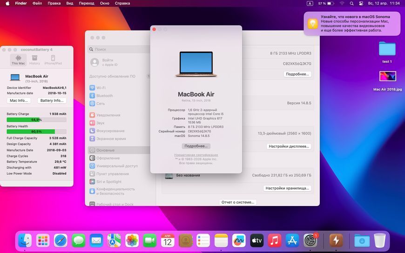
Task: Click the Battery Health progress bar
Action: point(36,132)
